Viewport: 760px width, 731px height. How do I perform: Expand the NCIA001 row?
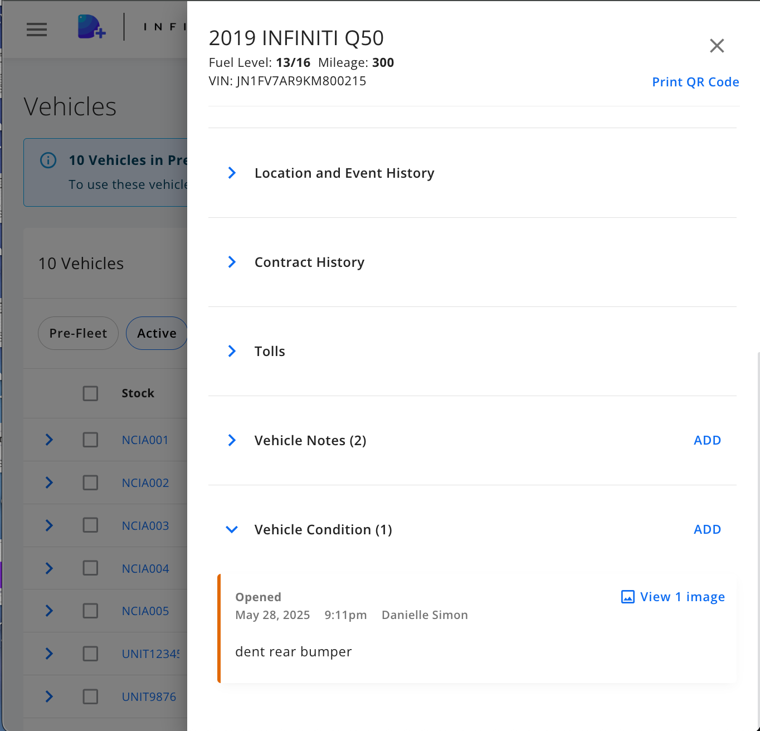[x=49, y=440]
